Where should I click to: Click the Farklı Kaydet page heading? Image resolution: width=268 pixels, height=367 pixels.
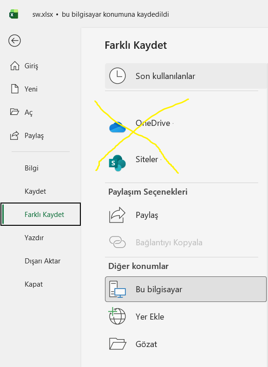(136, 45)
